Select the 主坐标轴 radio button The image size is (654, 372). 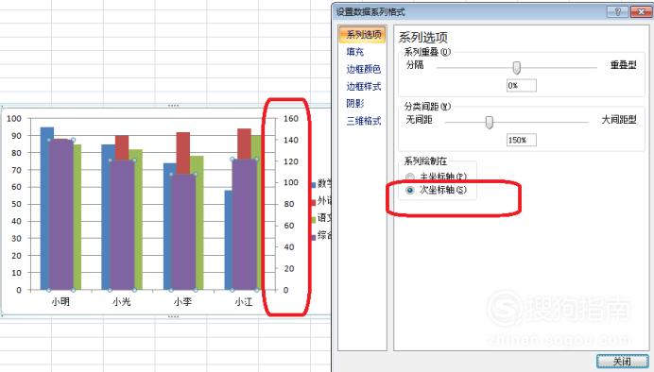tap(410, 178)
